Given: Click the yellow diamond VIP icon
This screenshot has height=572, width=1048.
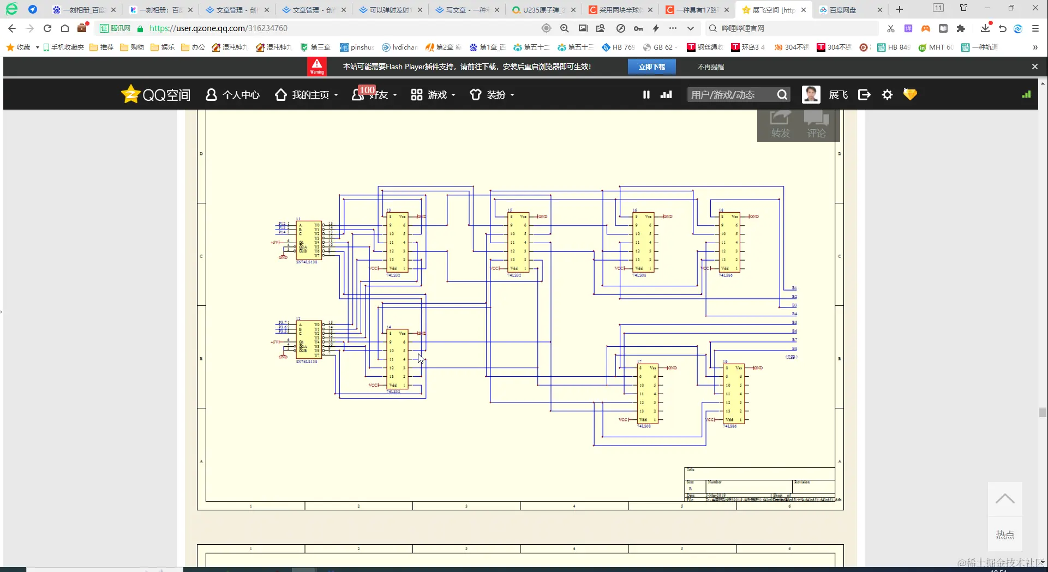Looking at the screenshot, I should (x=910, y=94).
